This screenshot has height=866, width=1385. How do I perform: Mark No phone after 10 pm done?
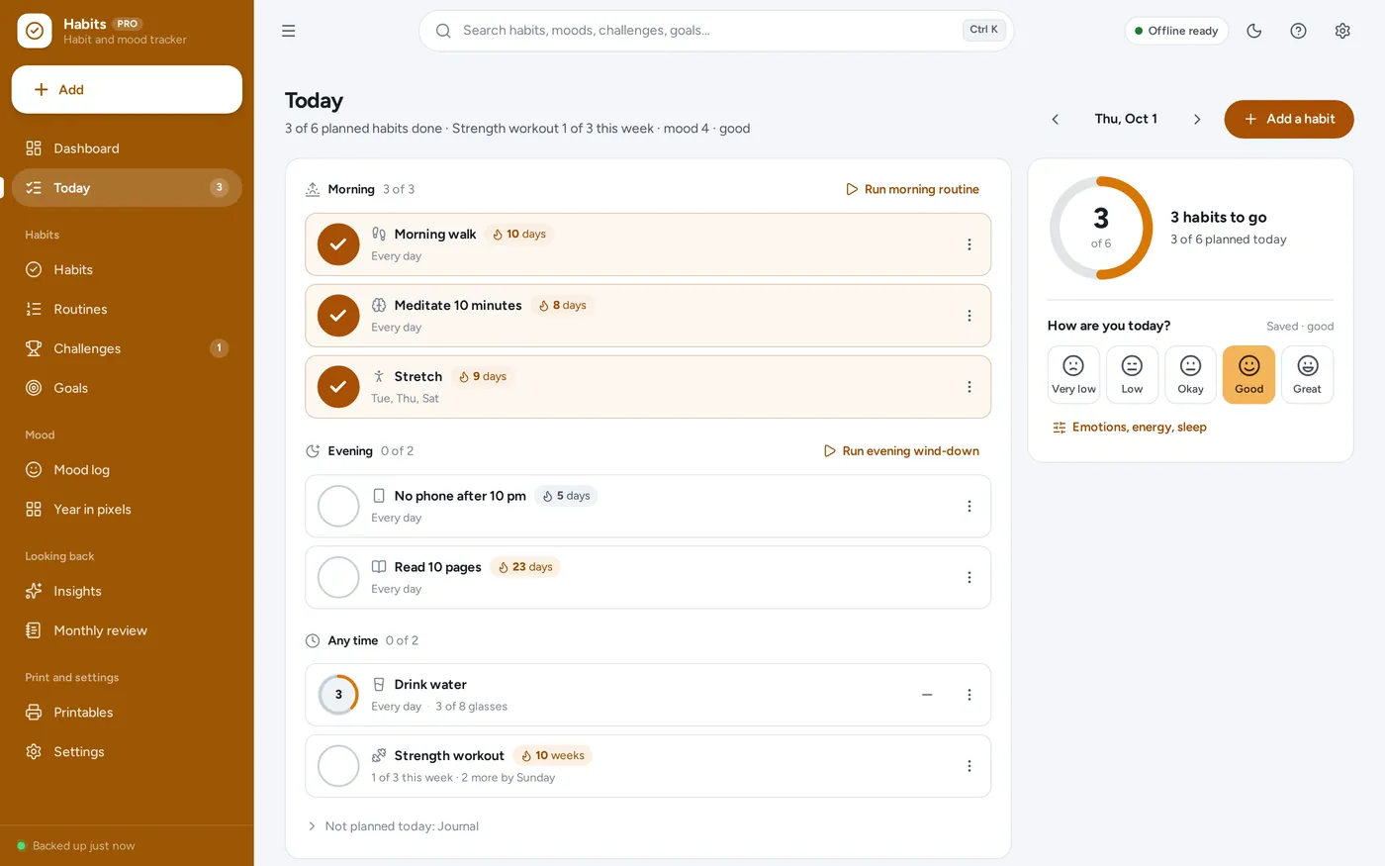pyautogui.click(x=338, y=507)
